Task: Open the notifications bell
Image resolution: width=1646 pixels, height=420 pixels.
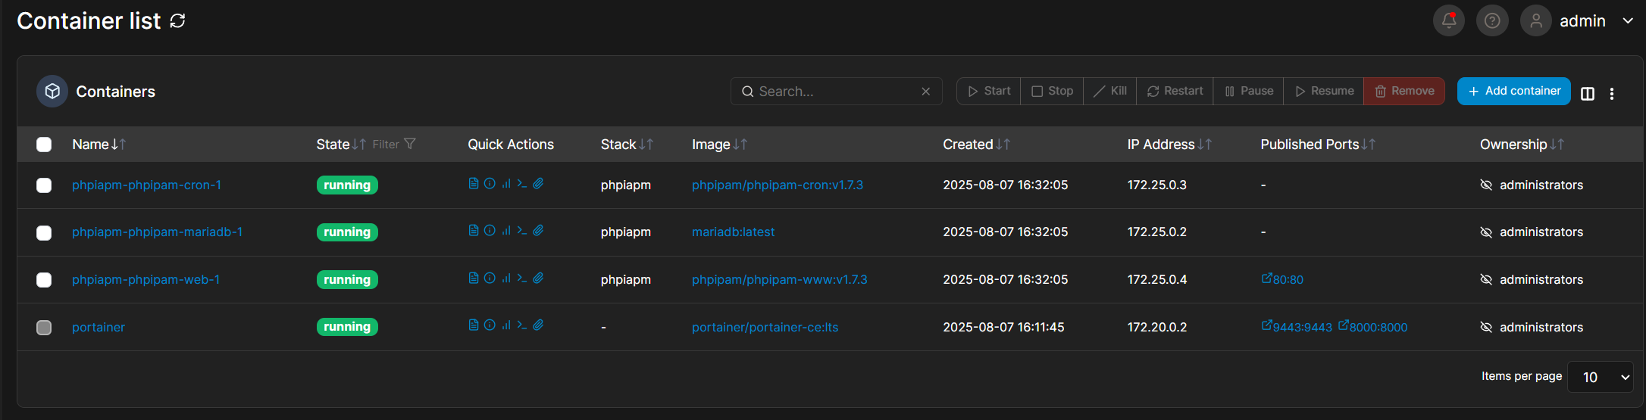Action: coord(1448,21)
